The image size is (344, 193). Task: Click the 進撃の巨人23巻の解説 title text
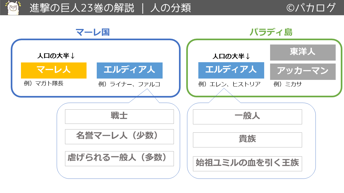[x=82, y=8]
